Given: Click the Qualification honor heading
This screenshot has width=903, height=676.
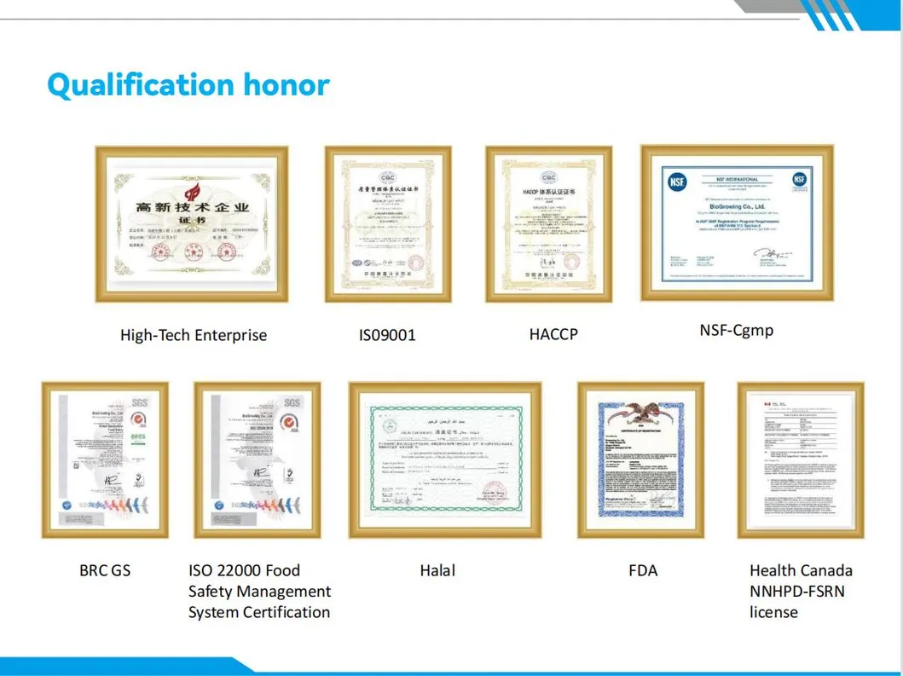Looking at the screenshot, I should click(x=189, y=85).
